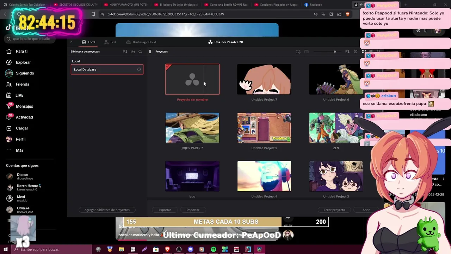Select the Local Database library
Image resolution: width=451 pixels, height=254 pixels.
[107, 69]
